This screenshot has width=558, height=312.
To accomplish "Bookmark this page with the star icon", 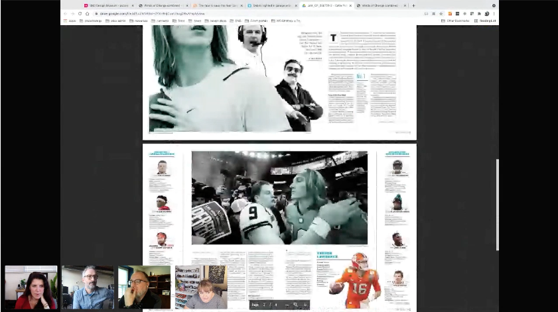I will pos(441,13).
